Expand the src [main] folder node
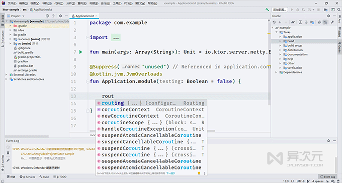 pos(10,44)
